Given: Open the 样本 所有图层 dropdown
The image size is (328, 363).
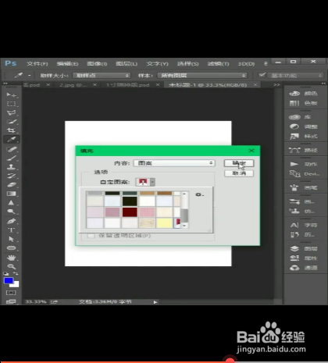Looking at the screenshot, I should pos(202,76).
